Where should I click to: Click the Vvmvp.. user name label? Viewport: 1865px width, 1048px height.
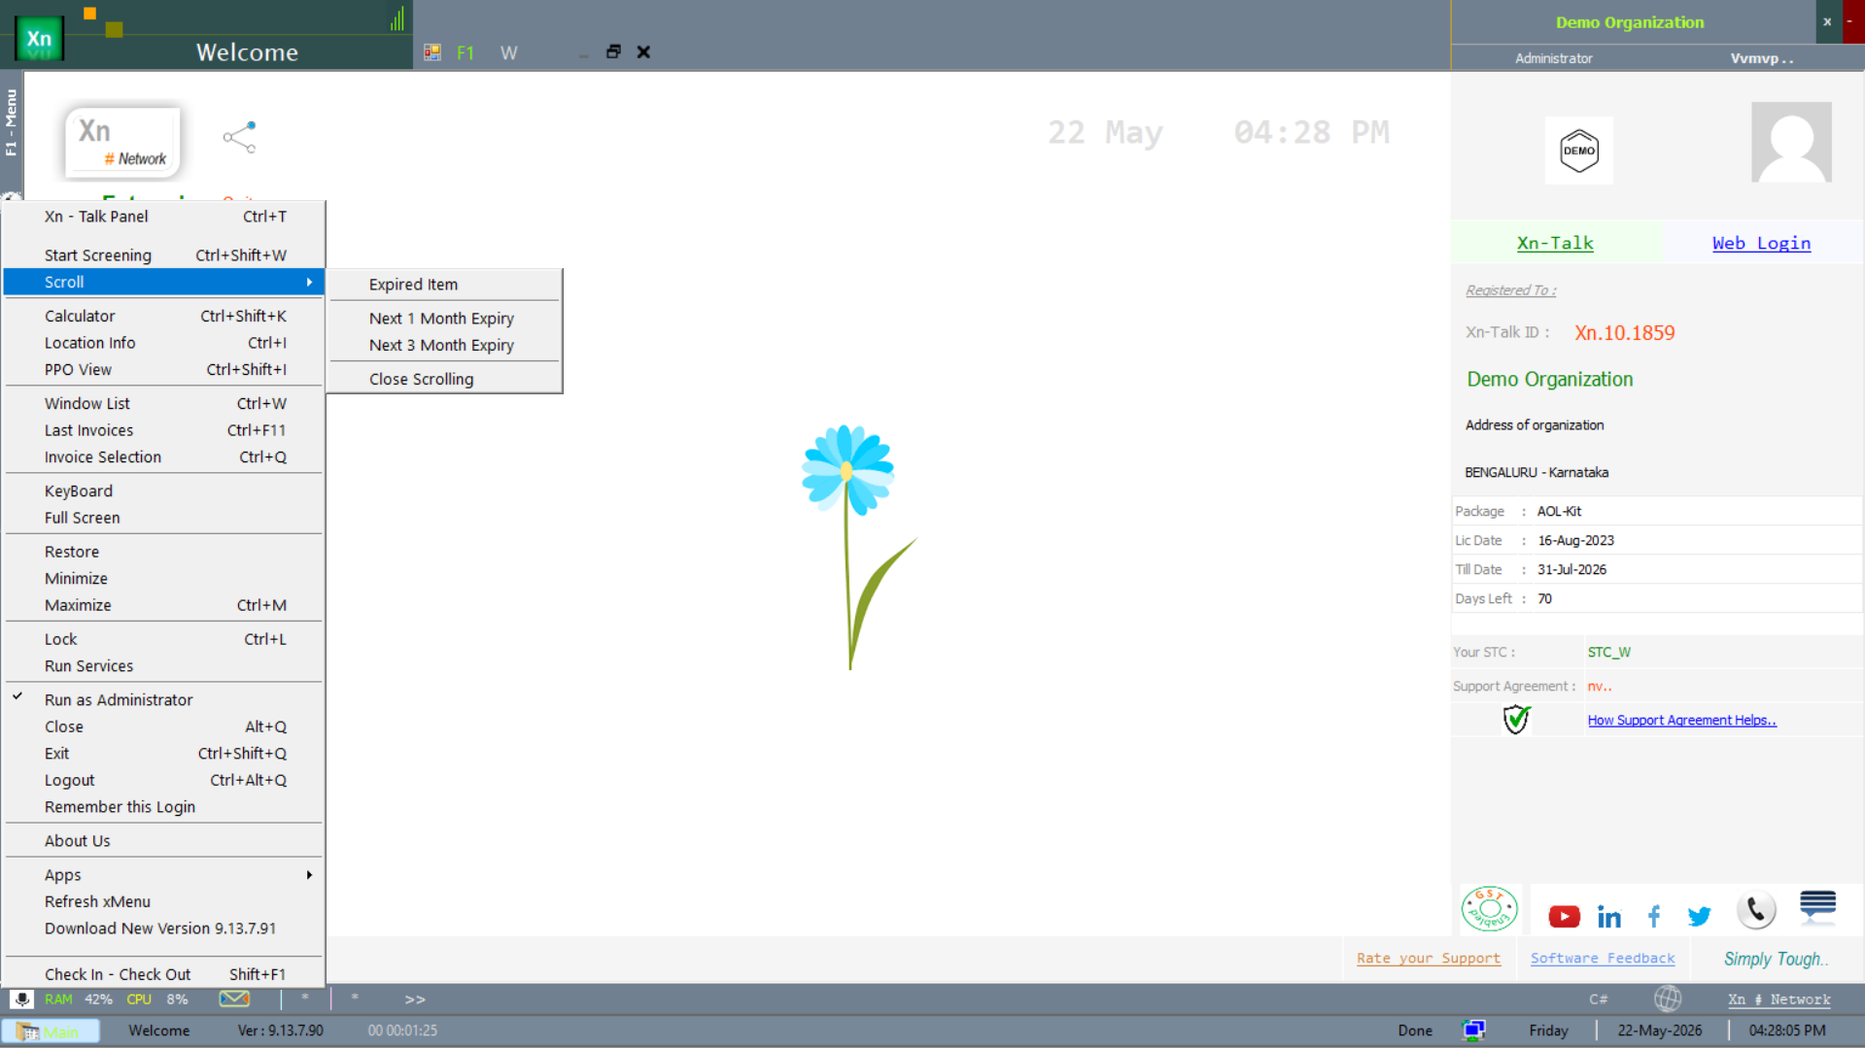(x=1761, y=58)
